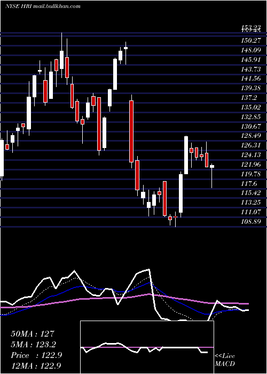Click the 111.07 price axis label
267x374 pixels.
[x=250, y=212]
